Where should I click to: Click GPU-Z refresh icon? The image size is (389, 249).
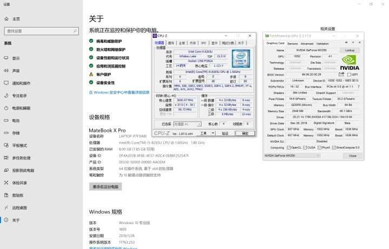(353, 43)
